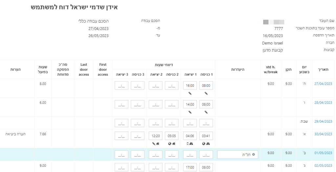Remove the חל"ת absence using its circle icon

coord(254,154)
